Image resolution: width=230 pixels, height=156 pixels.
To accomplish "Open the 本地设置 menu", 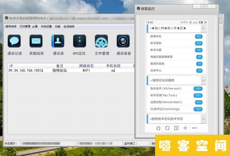I will coord(46,27).
